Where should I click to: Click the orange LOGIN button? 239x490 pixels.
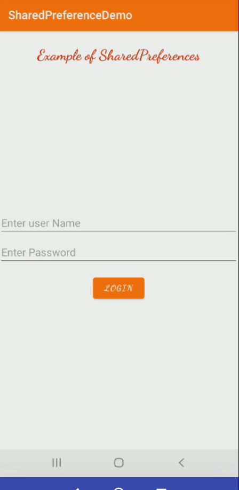(118, 288)
